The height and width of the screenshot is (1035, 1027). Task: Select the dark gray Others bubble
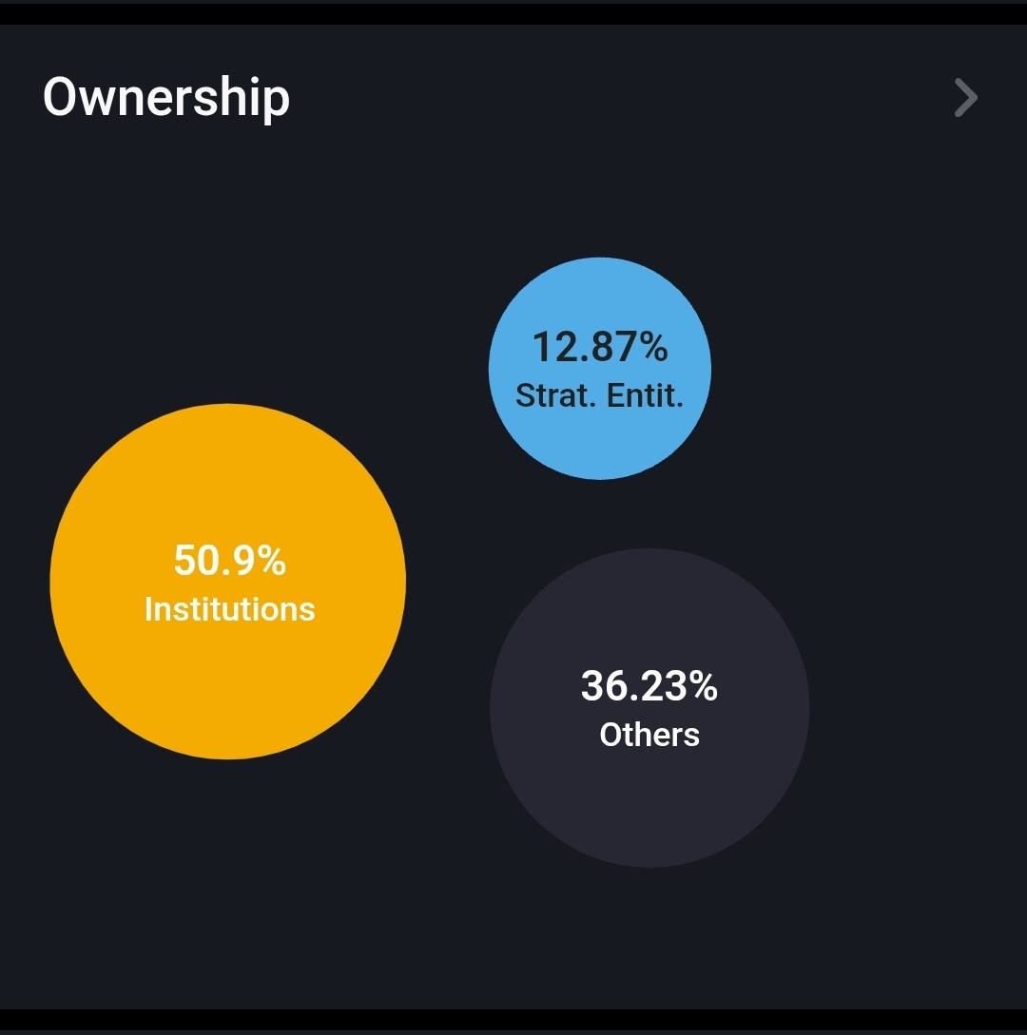click(x=649, y=798)
